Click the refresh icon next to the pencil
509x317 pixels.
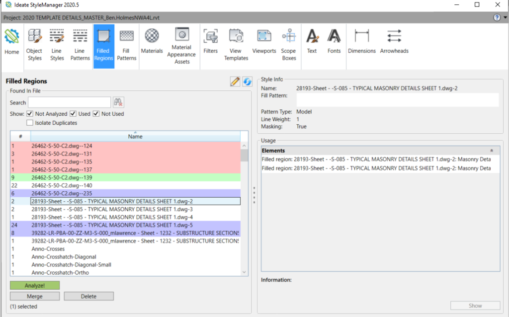coord(247,81)
